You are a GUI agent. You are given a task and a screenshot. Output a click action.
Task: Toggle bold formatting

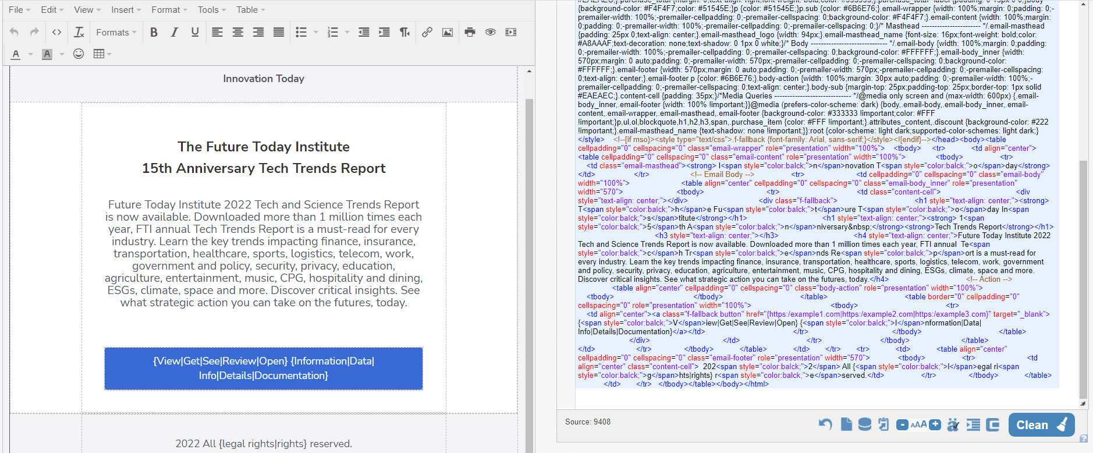(x=154, y=32)
